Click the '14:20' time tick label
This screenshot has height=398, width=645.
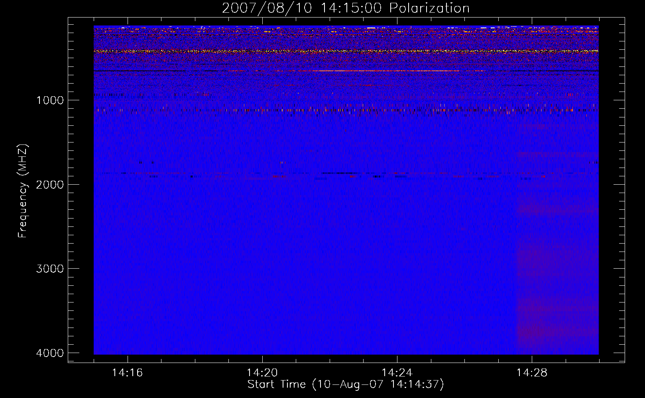[x=262, y=373]
